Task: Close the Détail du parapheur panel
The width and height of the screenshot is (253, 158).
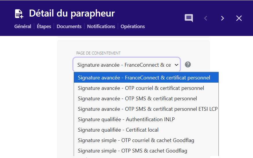Action: [239, 18]
